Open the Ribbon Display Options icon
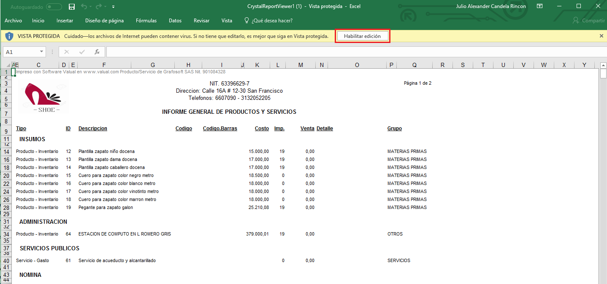Viewport: 607px width, 284px height. 539,6
